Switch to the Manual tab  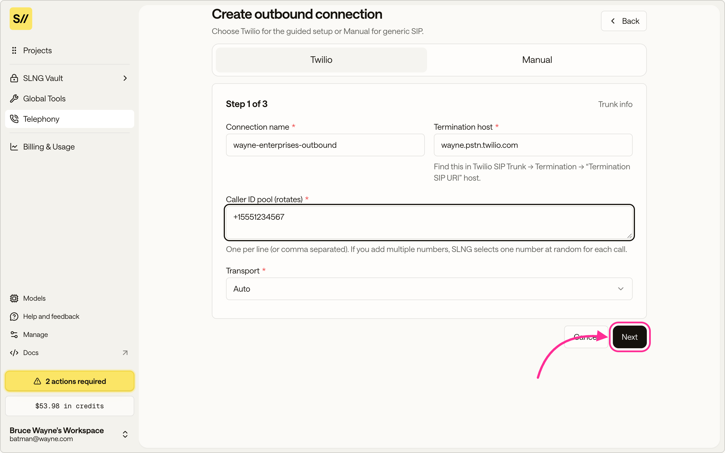pyautogui.click(x=537, y=60)
